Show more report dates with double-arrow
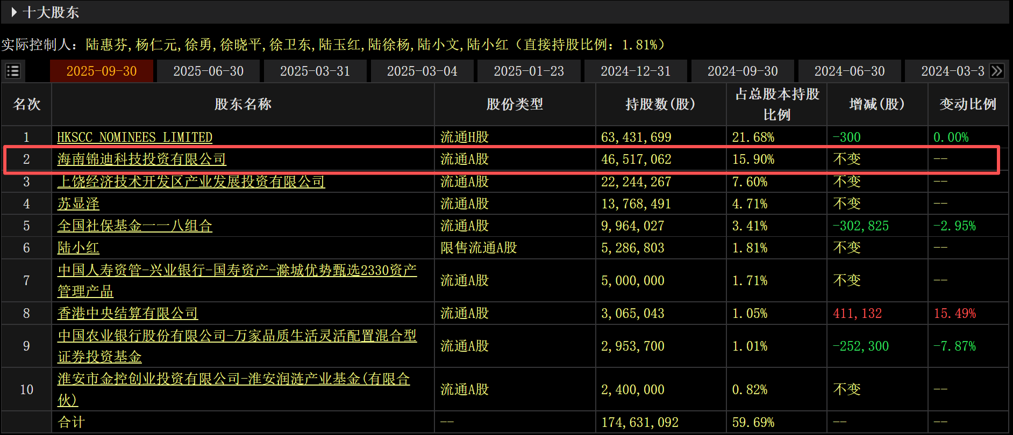1013x435 pixels. (997, 71)
